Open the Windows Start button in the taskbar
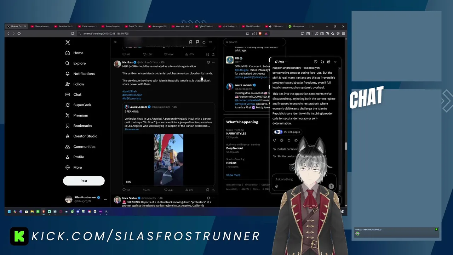 pyautogui.click(x=9, y=211)
